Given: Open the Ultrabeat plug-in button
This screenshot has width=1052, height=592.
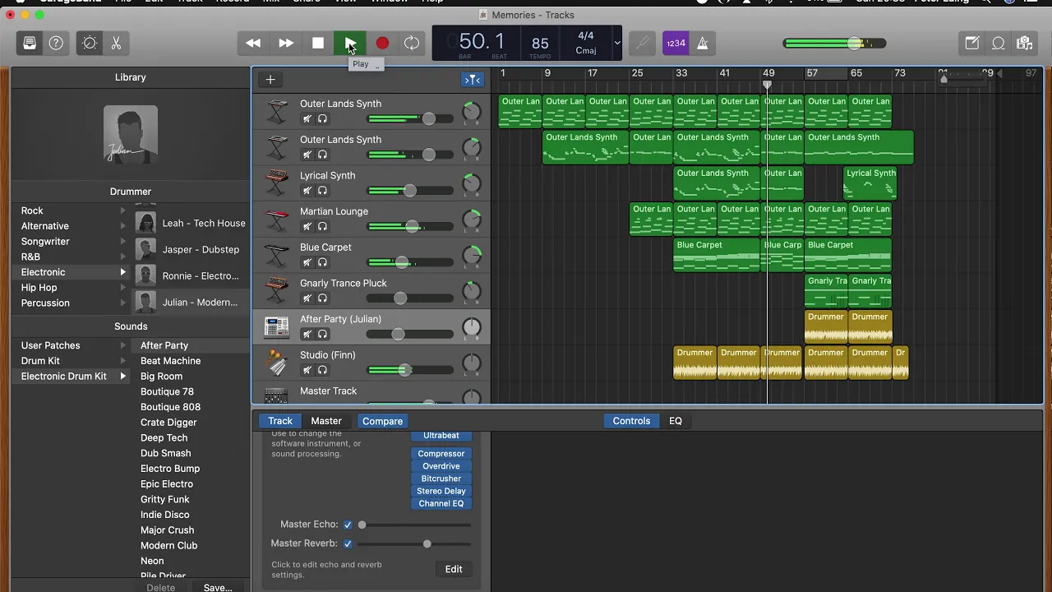Looking at the screenshot, I should [x=441, y=436].
